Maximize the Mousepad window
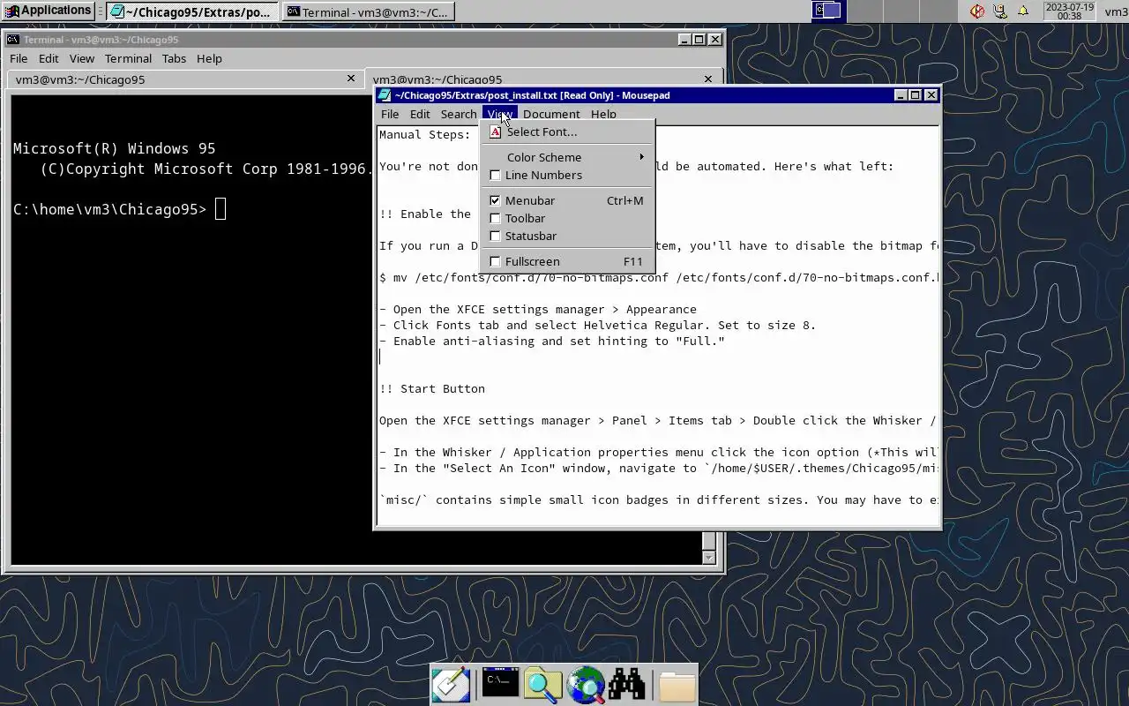The image size is (1129, 706). [x=915, y=95]
